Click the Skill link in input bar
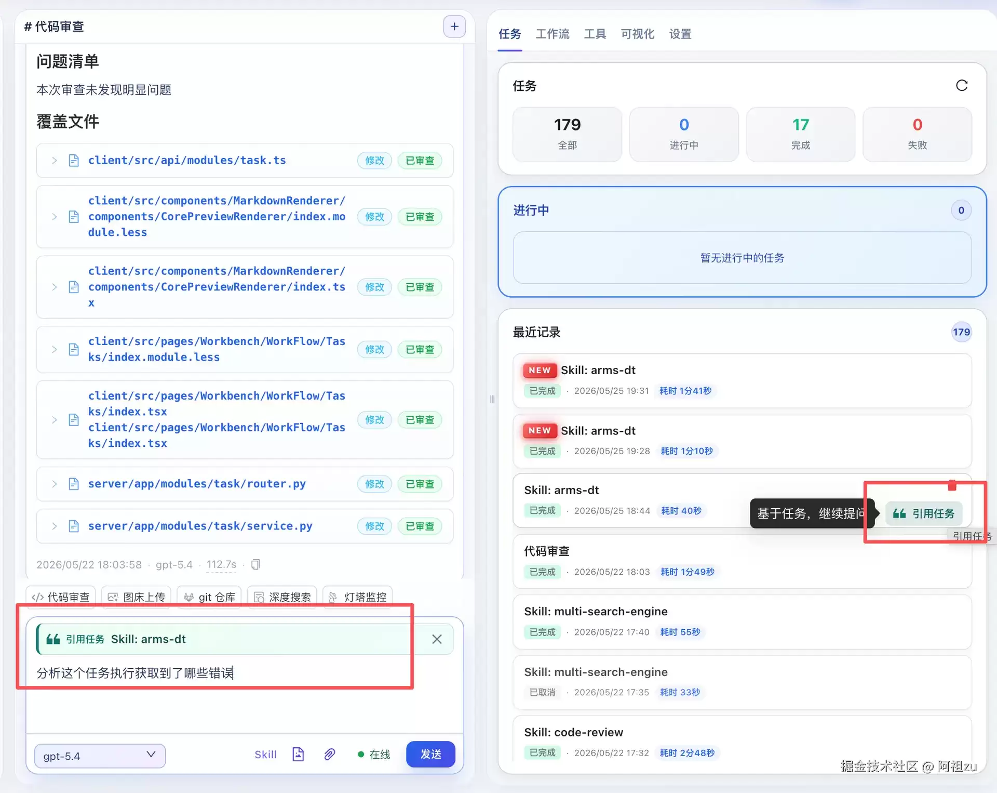Image resolution: width=997 pixels, height=793 pixels. 265,755
